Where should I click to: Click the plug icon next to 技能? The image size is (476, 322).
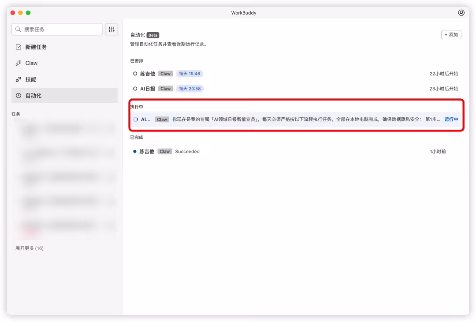(18, 79)
